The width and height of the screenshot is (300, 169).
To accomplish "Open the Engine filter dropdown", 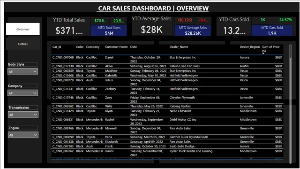I will pyautogui.click(x=23, y=135).
